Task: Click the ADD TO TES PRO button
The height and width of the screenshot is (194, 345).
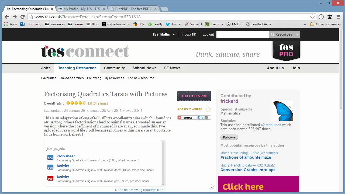Action: [x=194, y=96]
